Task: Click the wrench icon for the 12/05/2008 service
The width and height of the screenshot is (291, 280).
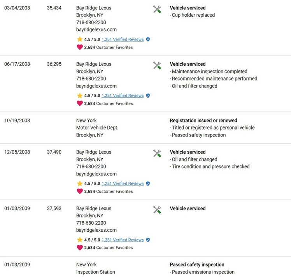Action: [157, 153]
